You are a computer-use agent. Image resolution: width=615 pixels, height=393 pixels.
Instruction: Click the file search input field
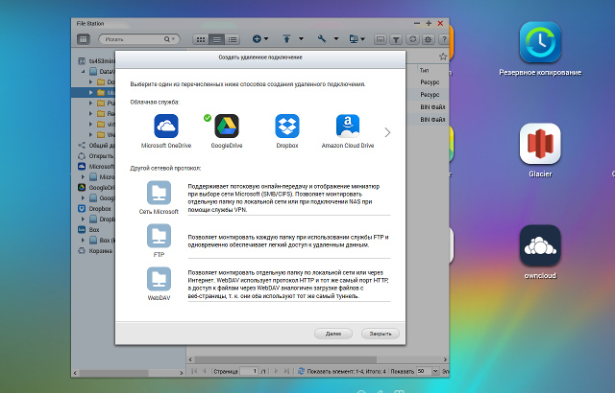[x=139, y=39]
